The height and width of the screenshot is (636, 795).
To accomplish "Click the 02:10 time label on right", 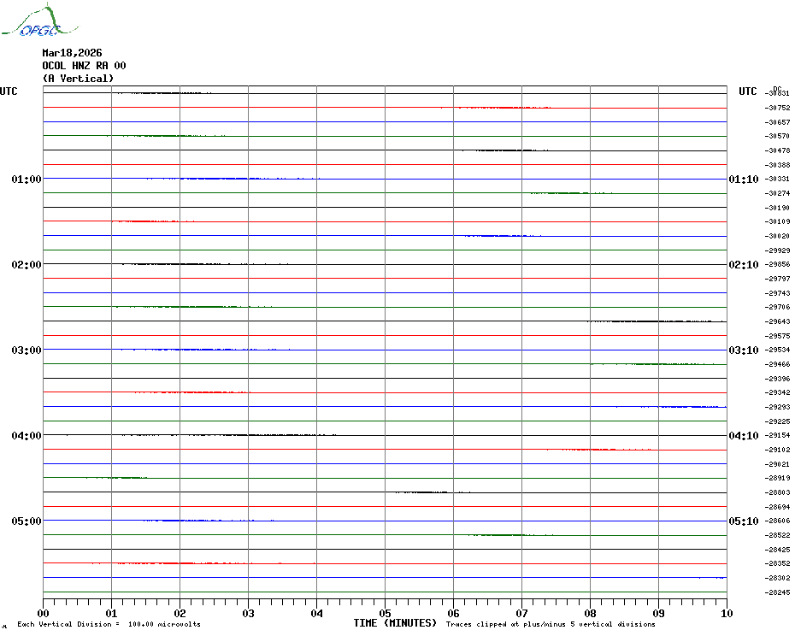I will tap(743, 265).
